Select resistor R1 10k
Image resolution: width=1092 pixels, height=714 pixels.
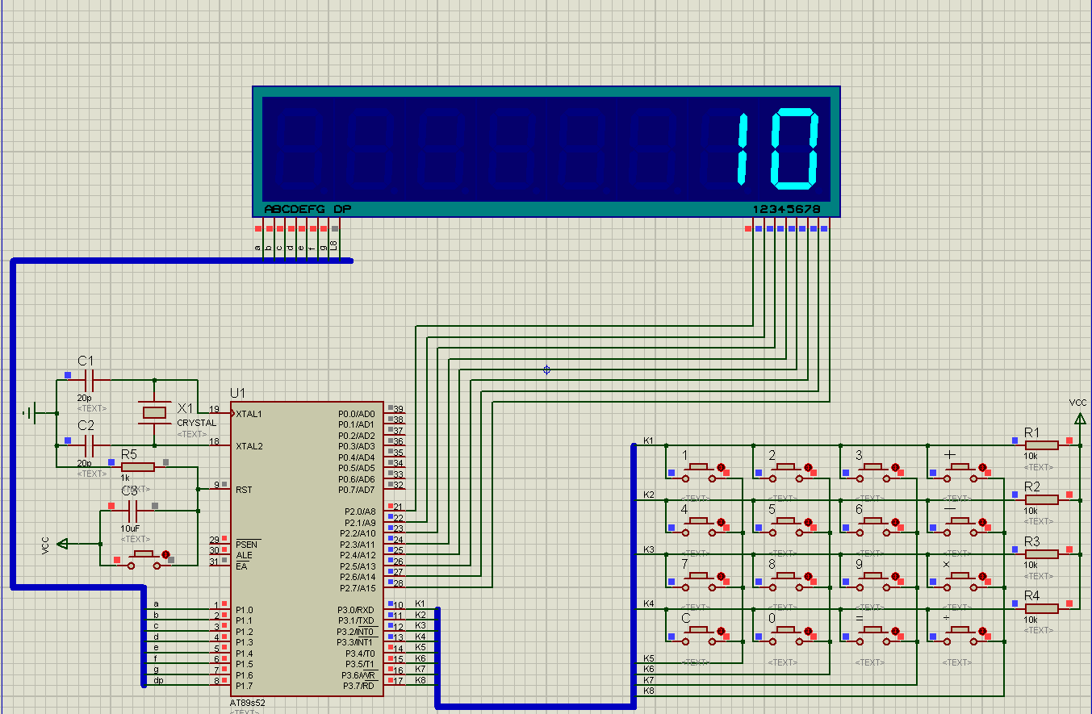click(x=1042, y=445)
